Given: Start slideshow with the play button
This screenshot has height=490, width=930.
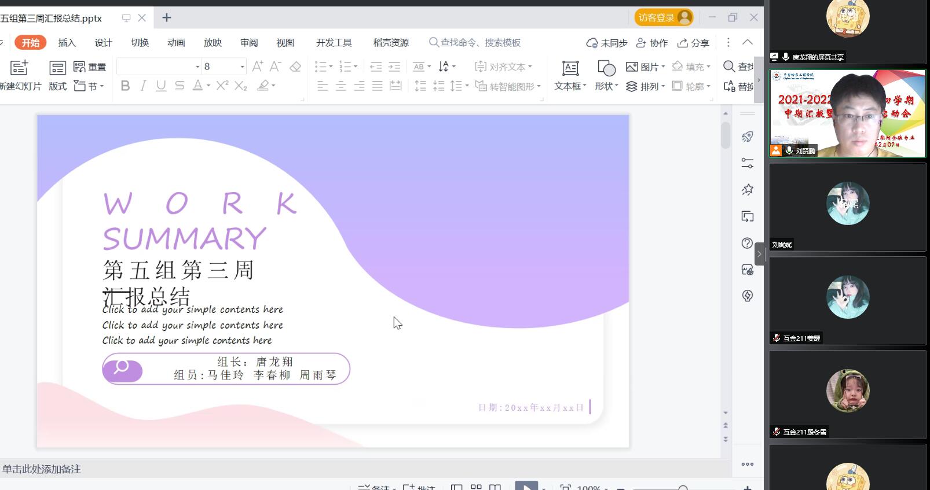Looking at the screenshot, I should coord(526,486).
